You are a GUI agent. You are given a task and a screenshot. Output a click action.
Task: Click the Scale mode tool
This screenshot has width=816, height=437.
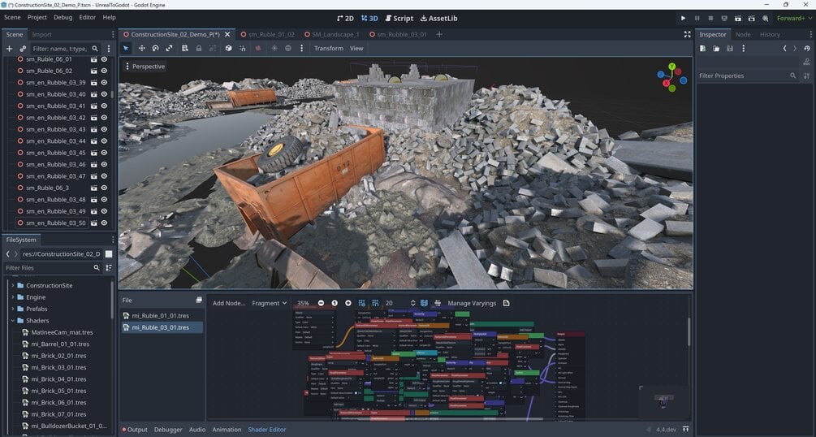(170, 48)
